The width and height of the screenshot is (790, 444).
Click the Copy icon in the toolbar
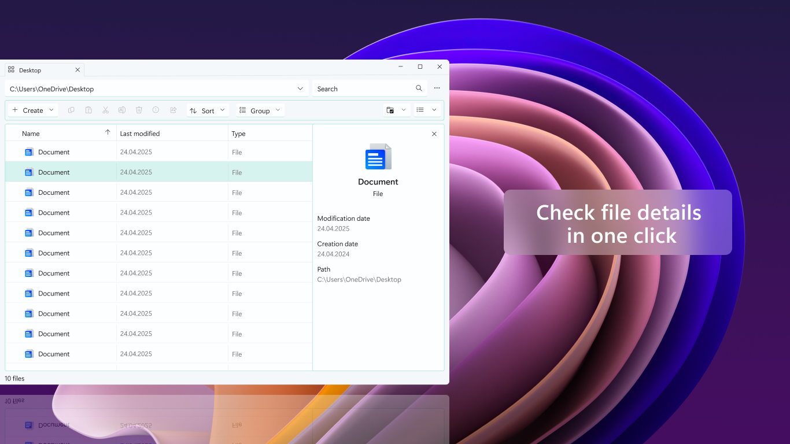coord(71,110)
